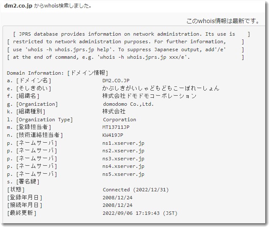Click 株式会社ドモドモコーポレーション organization name
Screen dimensions: 269x227
(149, 96)
